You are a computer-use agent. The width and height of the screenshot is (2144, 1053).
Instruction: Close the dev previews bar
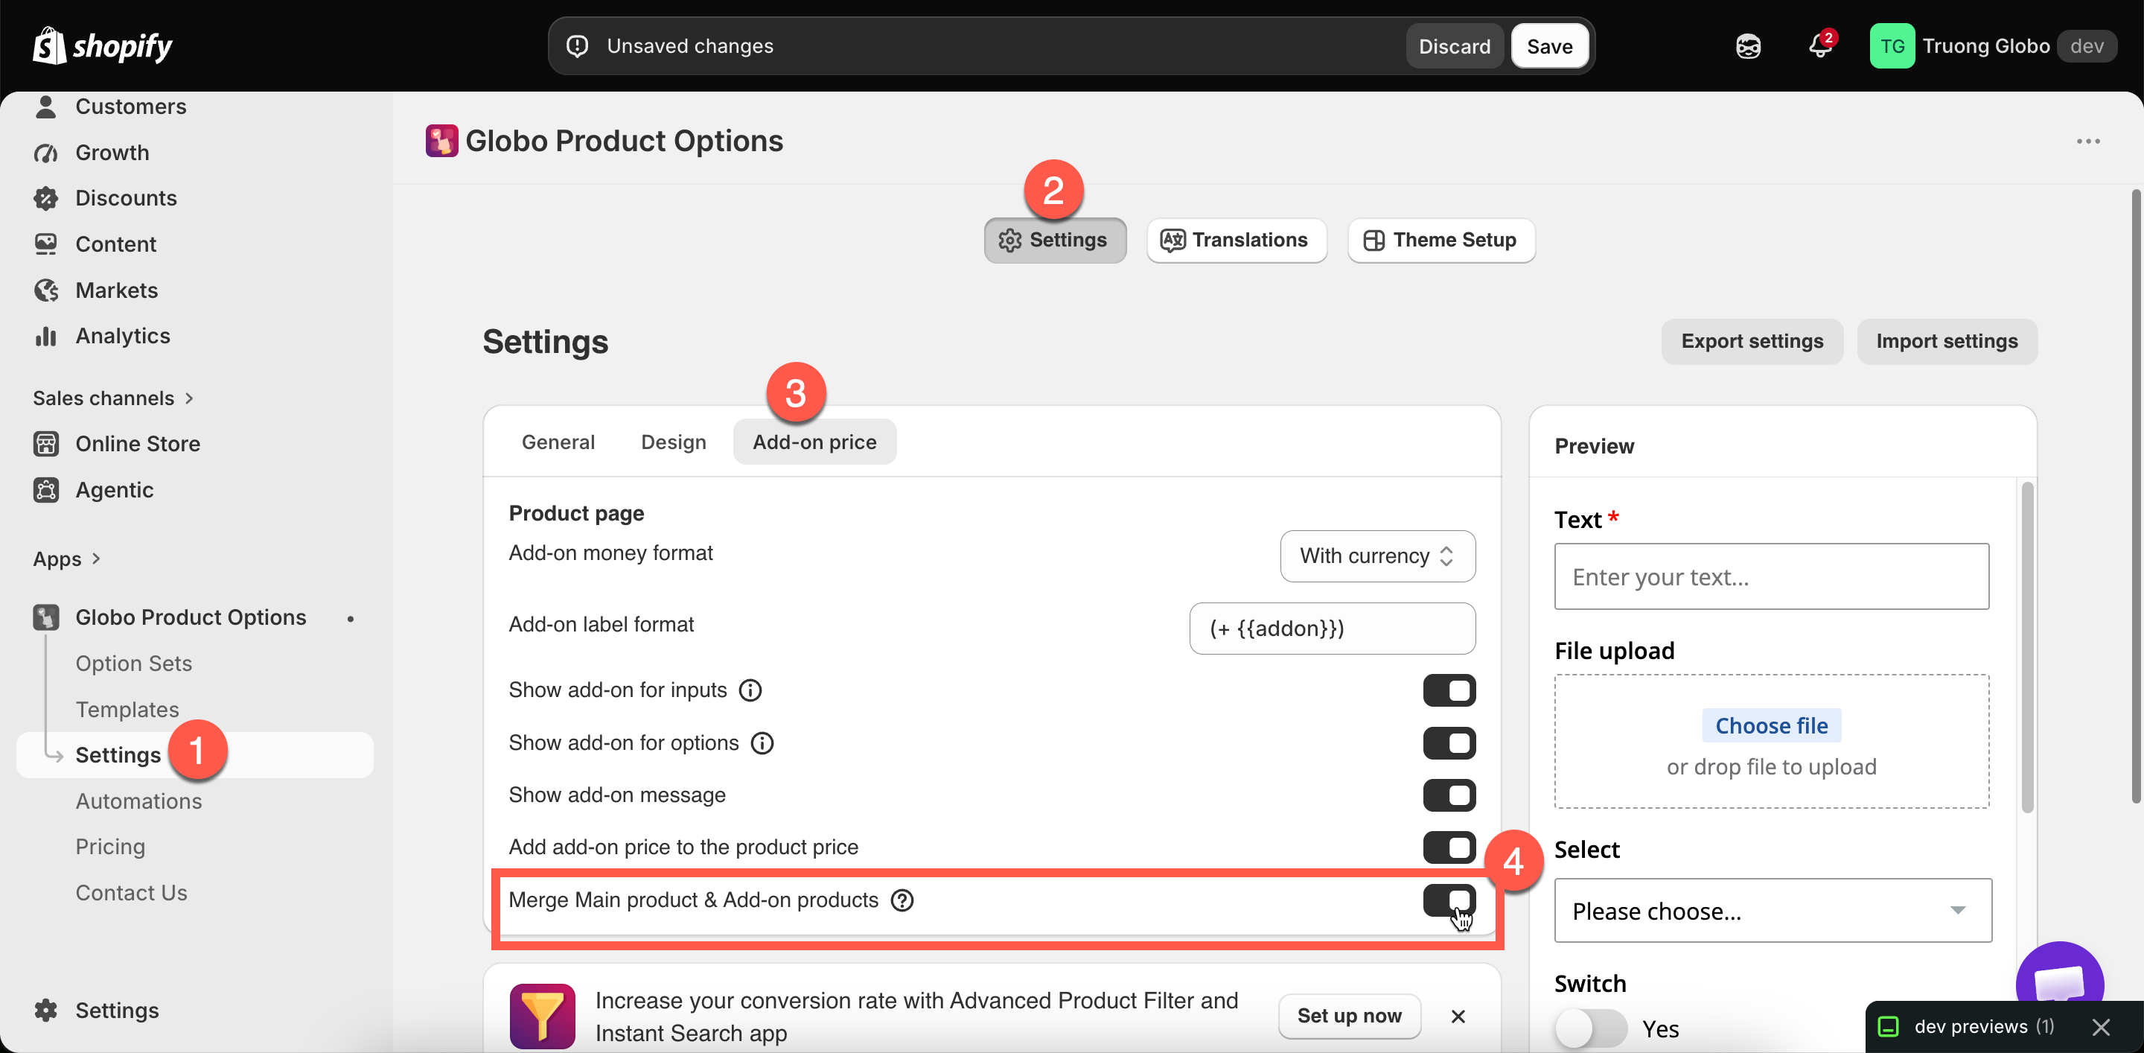[2101, 1026]
